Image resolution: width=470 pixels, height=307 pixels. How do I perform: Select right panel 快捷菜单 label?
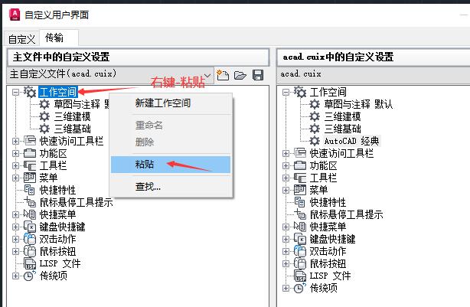coord(328,227)
